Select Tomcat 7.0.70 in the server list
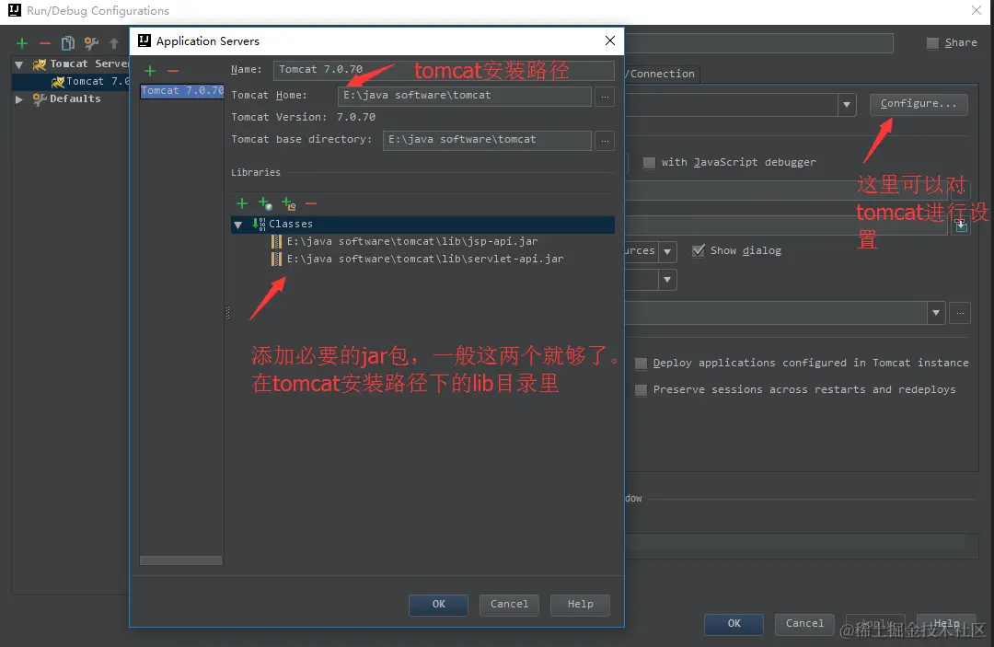994x647 pixels. (x=180, y=90)
